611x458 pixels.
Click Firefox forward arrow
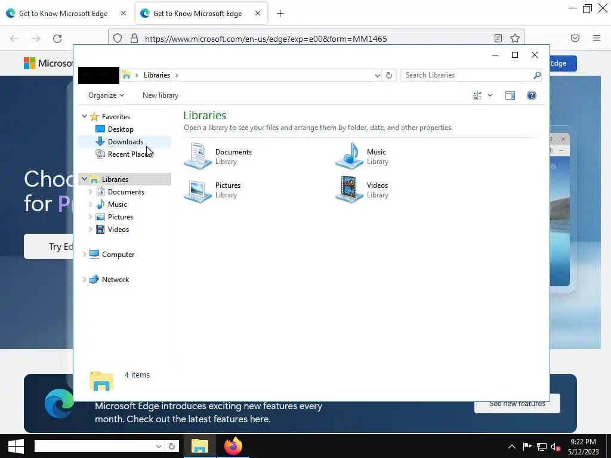pyautogui.click(x=36, y=39)
